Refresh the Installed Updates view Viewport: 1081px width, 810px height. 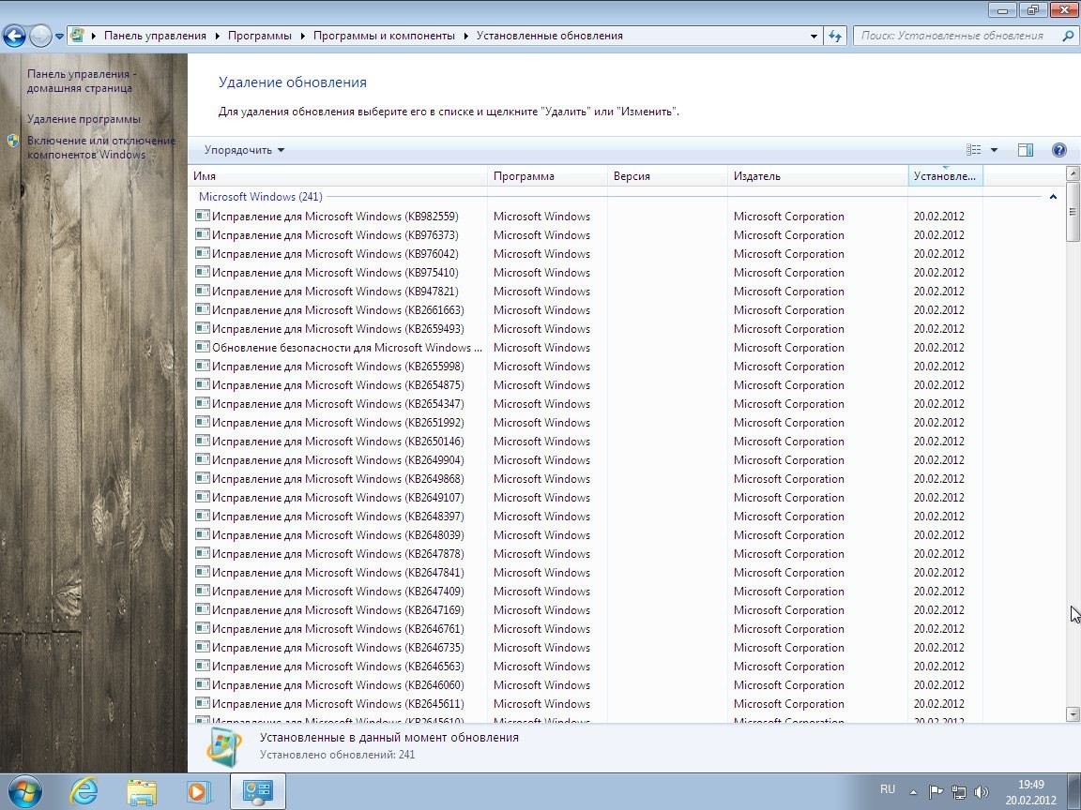835,36
